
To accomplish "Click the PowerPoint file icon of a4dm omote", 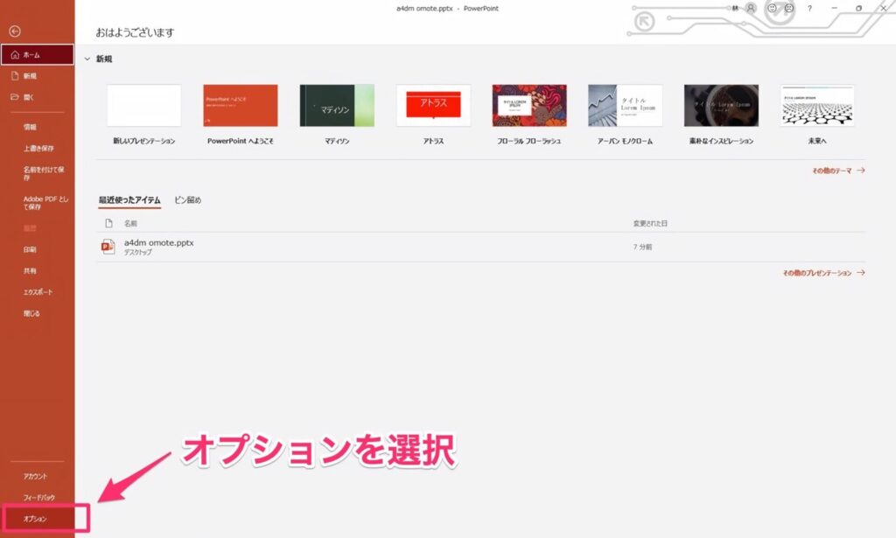I will pos(108,247).
